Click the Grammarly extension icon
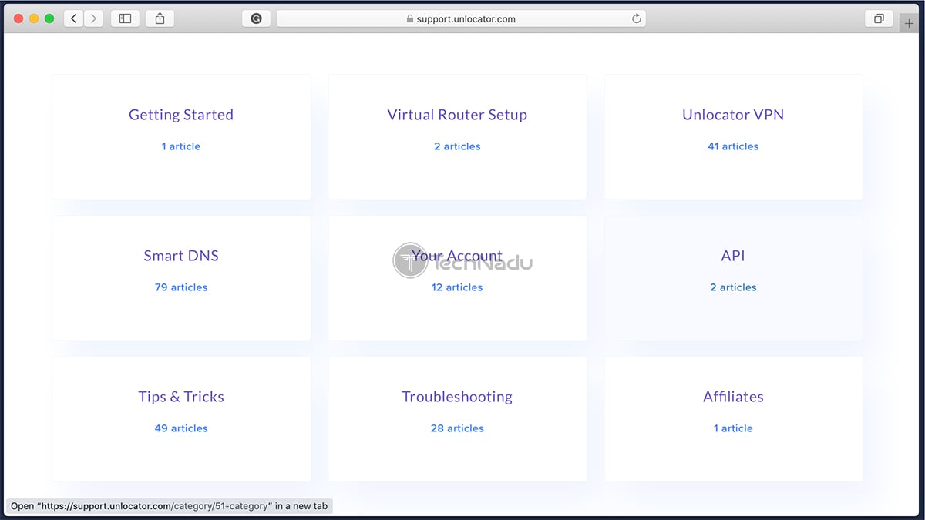The image size is (925, 520). (x=256, y=18)
